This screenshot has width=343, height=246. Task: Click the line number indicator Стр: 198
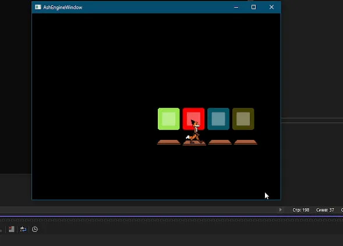coord(301,210)
